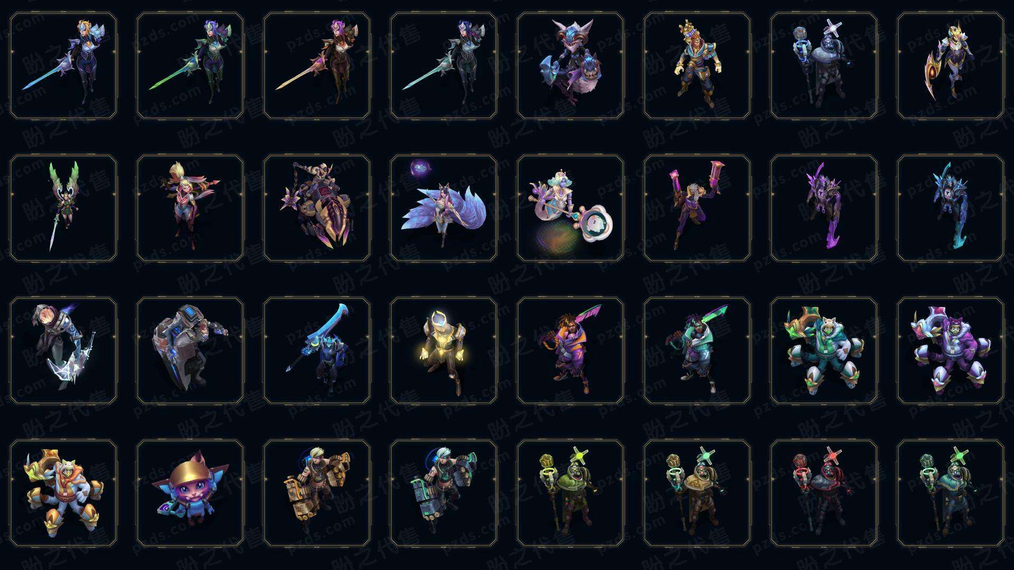
Task: Select the gold crowned emperor skin thumbnail
Action: 697,65
